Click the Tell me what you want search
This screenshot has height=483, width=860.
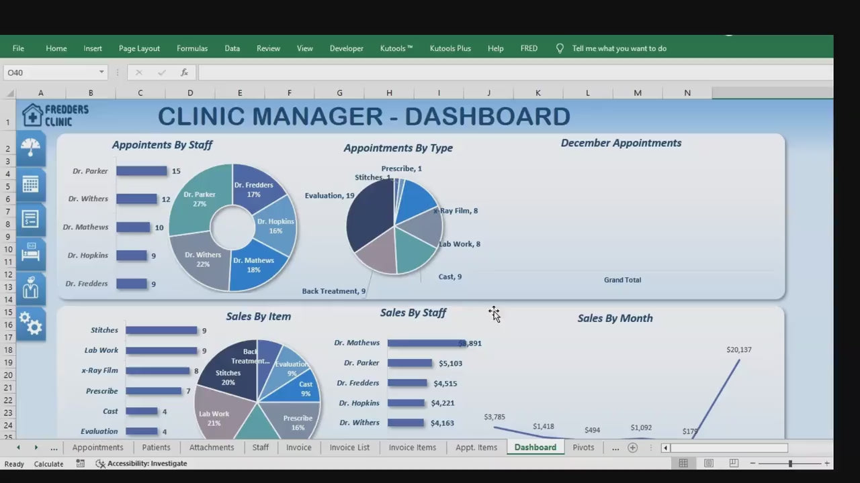pyautogui.click(x=619, y=48)
